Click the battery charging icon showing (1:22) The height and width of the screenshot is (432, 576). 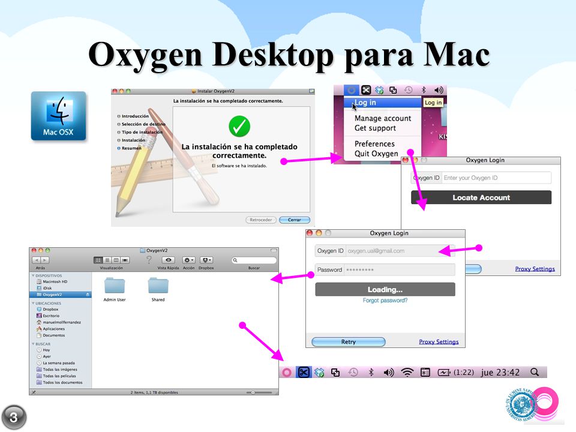pos(444,372)
